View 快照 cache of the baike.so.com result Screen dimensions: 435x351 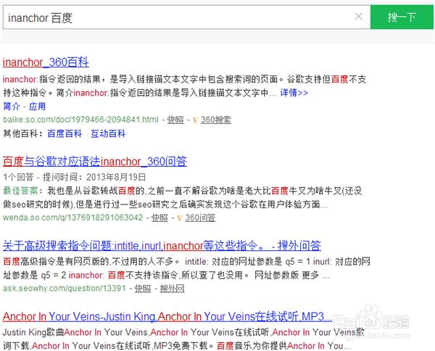(x=175, y=120)
